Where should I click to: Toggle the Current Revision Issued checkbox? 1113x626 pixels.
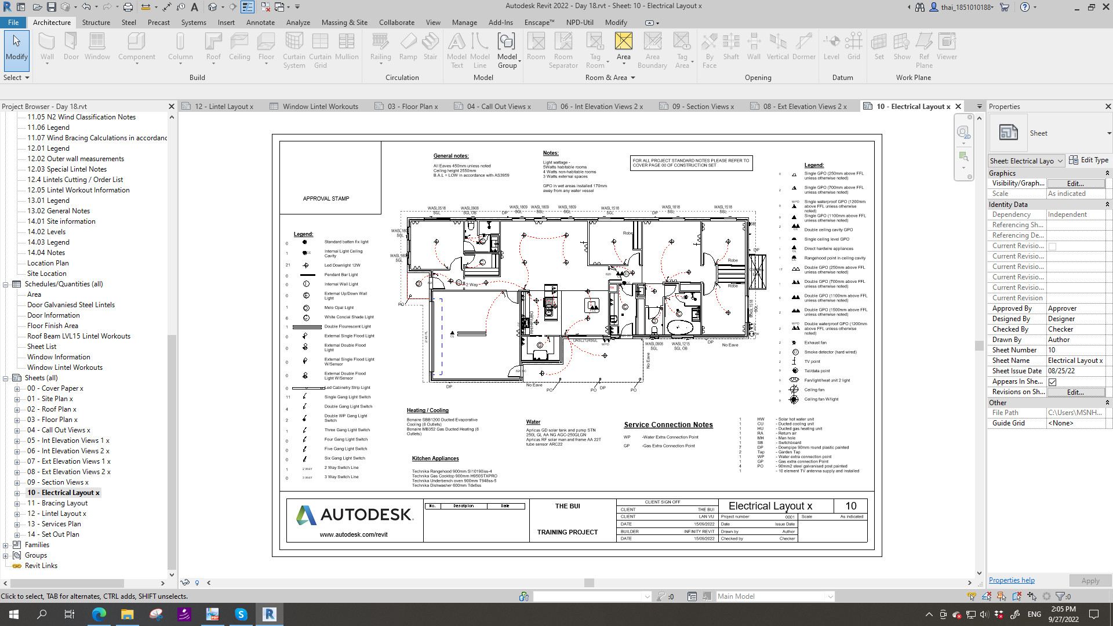coord(1052,246)
